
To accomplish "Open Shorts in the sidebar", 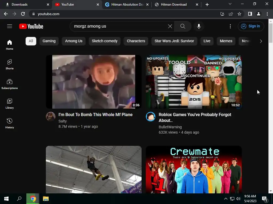I will tap(10, 65).
